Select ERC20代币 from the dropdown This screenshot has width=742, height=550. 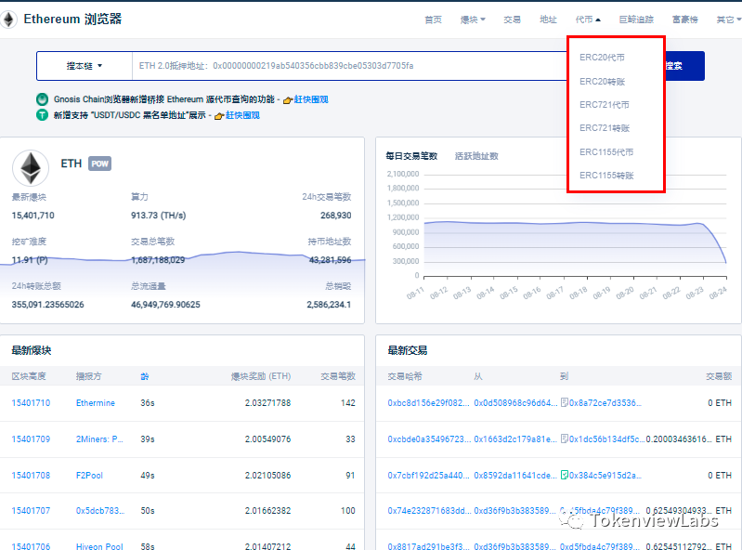tap(602, 58)
